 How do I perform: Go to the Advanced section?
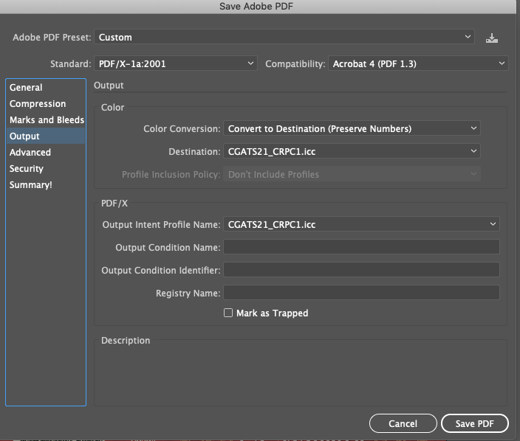click(x=30, y=153)
